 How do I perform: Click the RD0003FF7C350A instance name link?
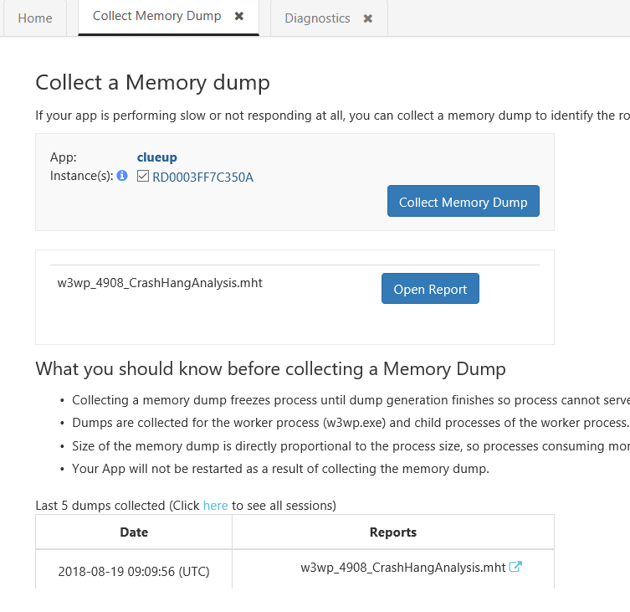click(x=203, y=177)
